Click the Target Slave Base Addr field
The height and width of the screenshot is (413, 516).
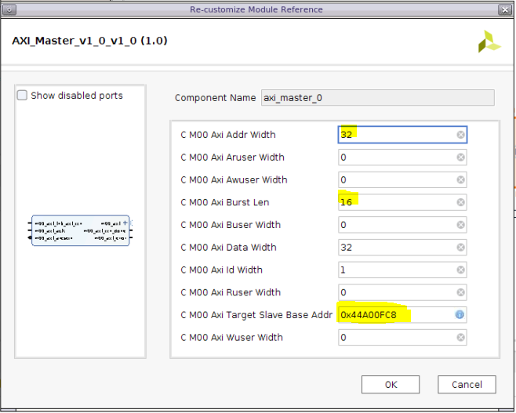coord(394,315)
